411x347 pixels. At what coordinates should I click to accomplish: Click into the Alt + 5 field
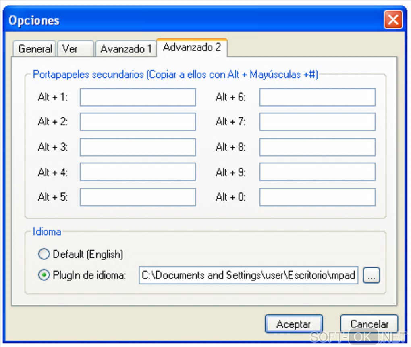[137, 197]
